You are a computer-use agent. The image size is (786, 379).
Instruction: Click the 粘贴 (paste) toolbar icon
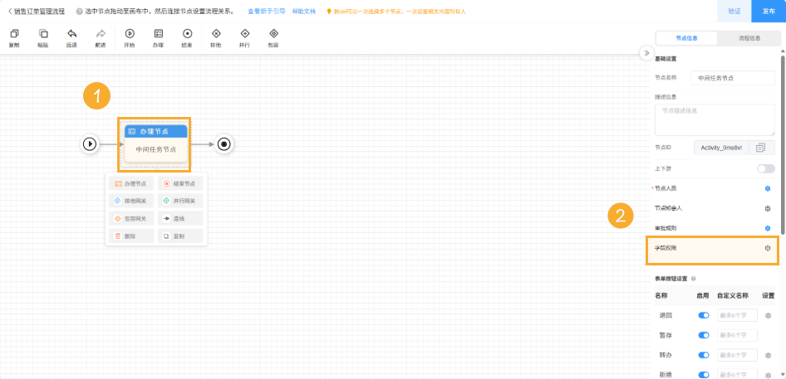pyautogui.click(x=43, y=33)
